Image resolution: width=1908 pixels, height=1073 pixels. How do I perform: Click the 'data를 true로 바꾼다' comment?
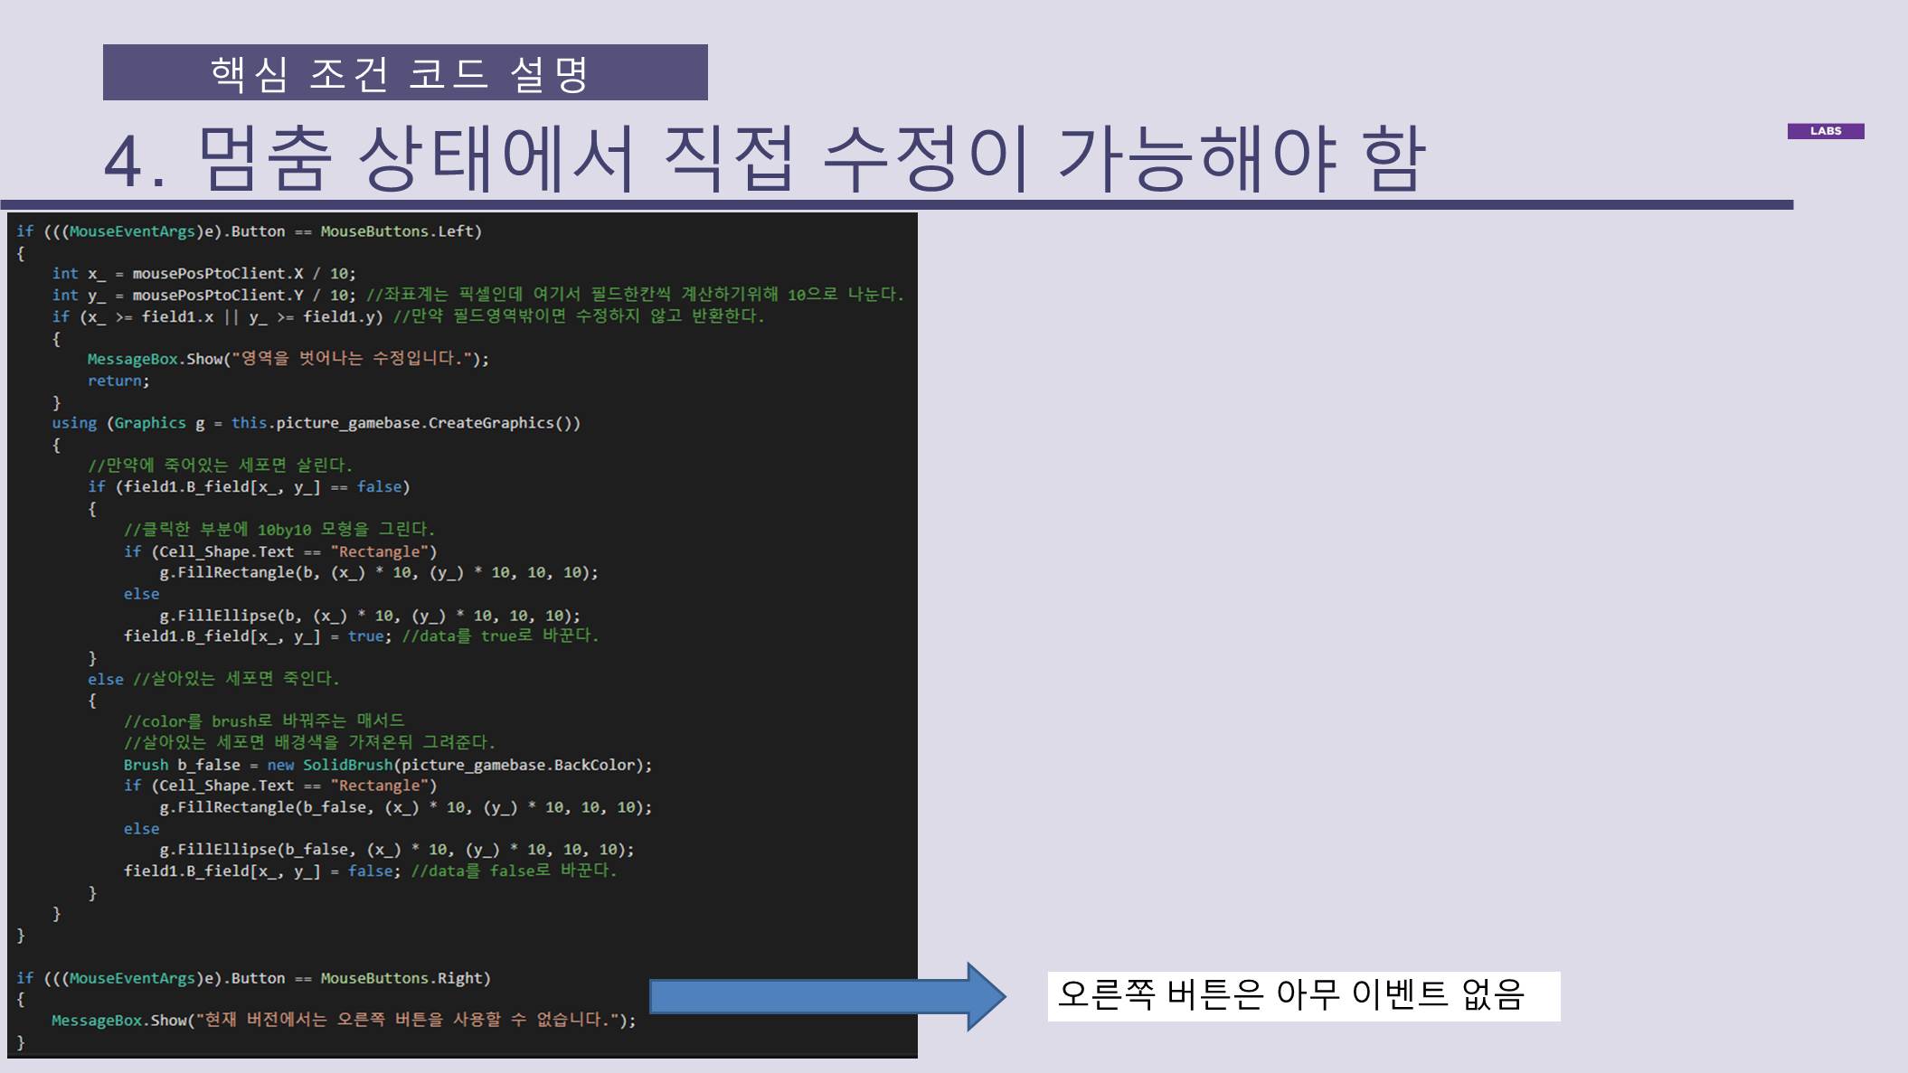499,636
